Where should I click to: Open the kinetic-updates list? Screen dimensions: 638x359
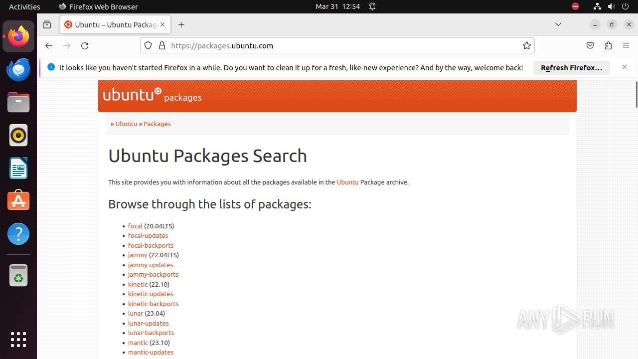(x=151, y=294)
